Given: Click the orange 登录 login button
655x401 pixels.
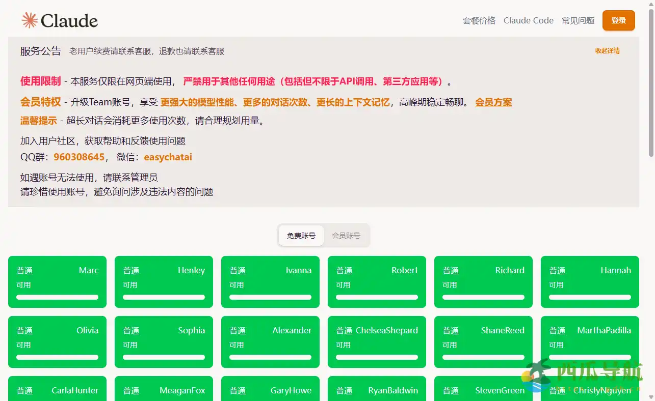Looking at the screenshot, I should click(x=618, y=20).
